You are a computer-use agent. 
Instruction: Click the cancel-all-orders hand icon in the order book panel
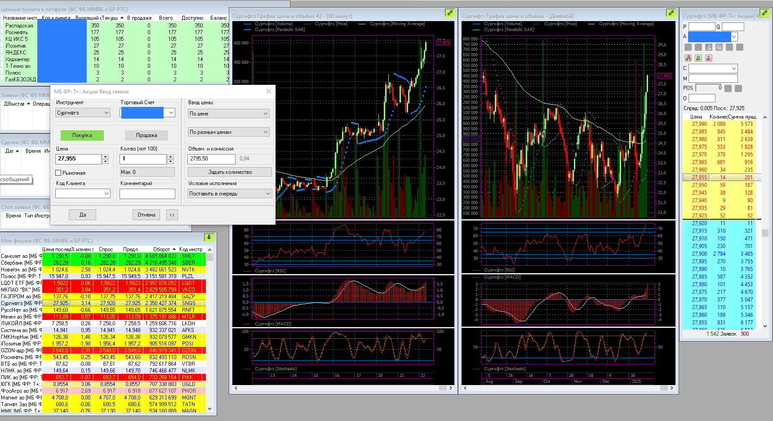688,58
